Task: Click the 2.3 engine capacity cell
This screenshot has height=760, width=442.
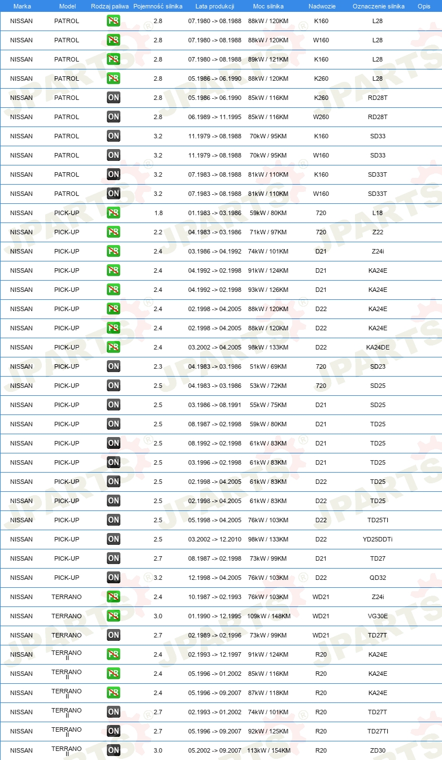Action: pos(158,366)
